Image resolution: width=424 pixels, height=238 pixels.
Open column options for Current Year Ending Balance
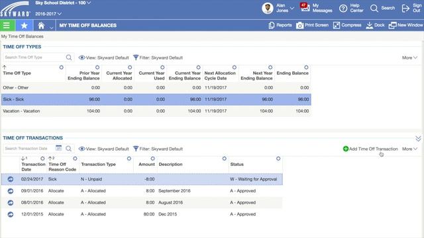point(198,67)
